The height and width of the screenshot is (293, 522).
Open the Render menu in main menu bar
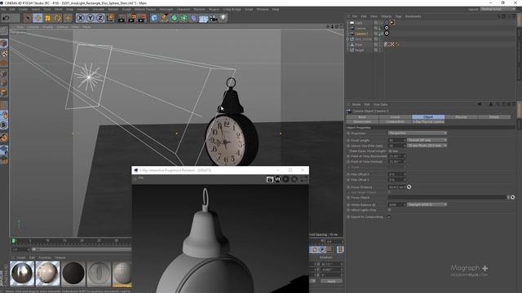(113, 9)
